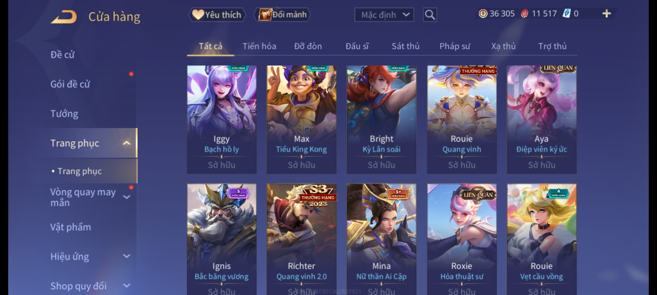Expand Vòng quay may mắn section

tap(126, 197)
